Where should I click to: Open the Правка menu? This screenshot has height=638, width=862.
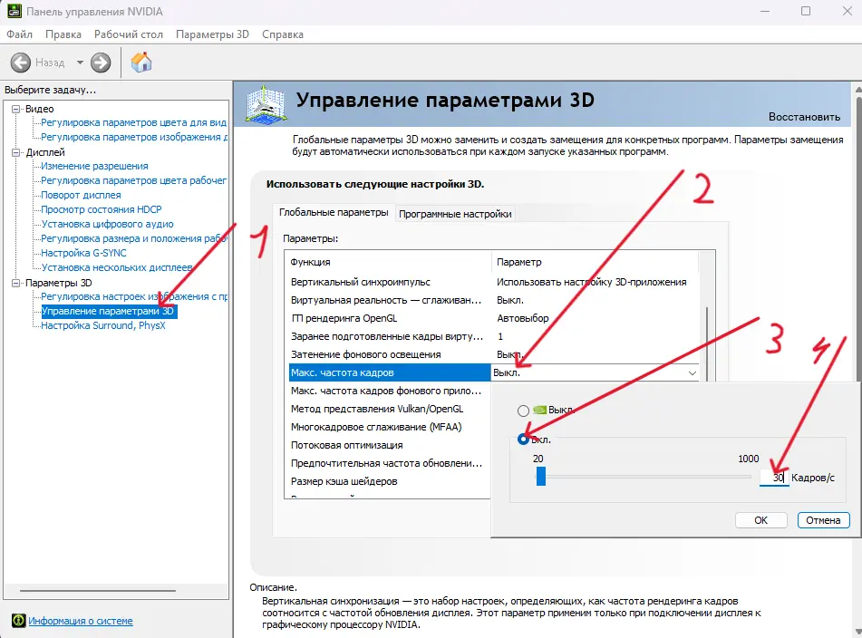tap(63, 34)
